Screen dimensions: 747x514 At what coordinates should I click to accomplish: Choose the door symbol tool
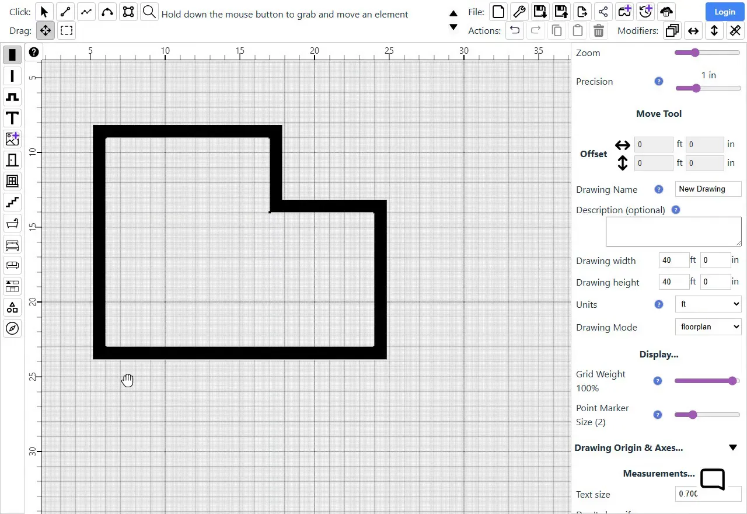(12, 160)
